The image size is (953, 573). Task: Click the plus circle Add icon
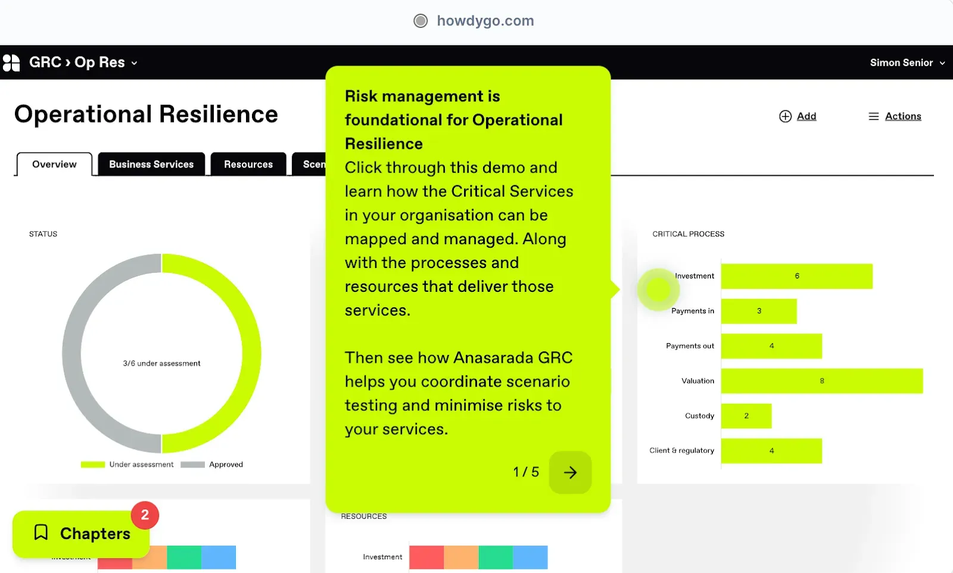pos(785,116)
